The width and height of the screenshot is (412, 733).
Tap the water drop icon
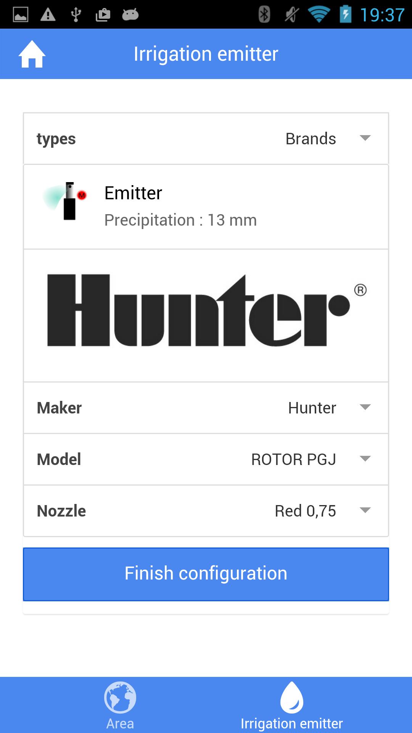tap(292, 697)
